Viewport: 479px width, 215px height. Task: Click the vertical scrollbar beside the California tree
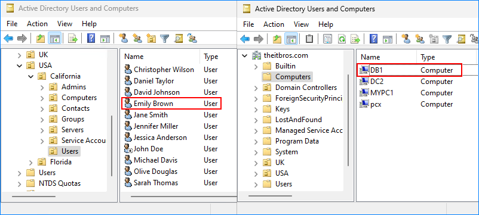tap(112, 145)
